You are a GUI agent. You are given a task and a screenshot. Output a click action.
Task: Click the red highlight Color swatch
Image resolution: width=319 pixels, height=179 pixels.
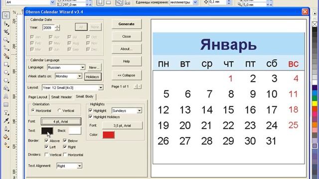click(x=109, y=135)
